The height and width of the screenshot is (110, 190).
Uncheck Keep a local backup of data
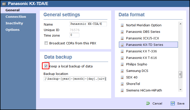pos(46,66)
